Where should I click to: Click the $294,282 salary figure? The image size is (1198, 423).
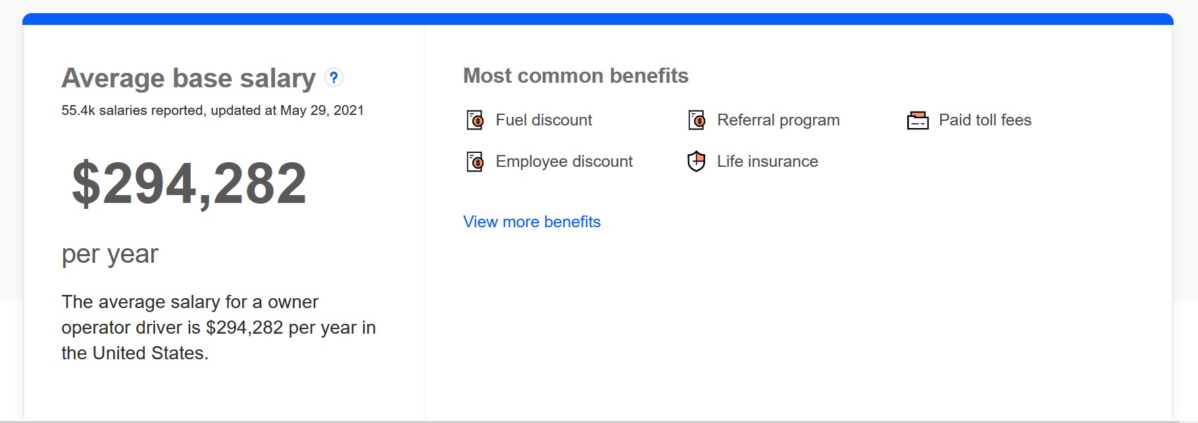click(x=189, y=183)
